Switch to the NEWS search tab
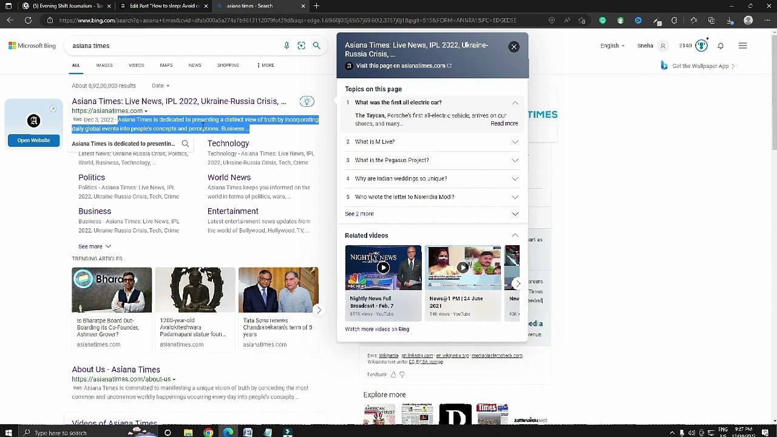Viewport: 777px width, 437px height. 195,65
